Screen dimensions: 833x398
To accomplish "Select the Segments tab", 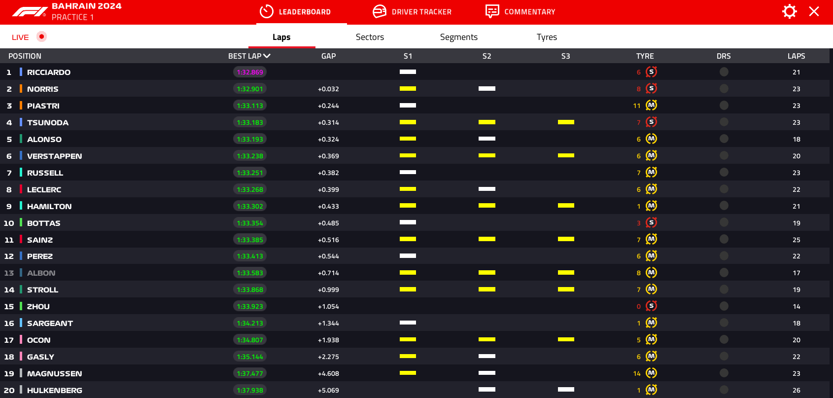I will [458, 37].
